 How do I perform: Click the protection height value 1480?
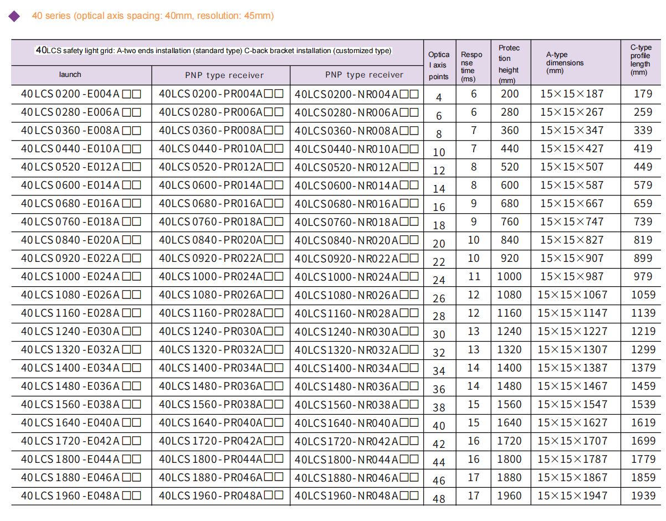pyautogui.click(x=509, y=386)
